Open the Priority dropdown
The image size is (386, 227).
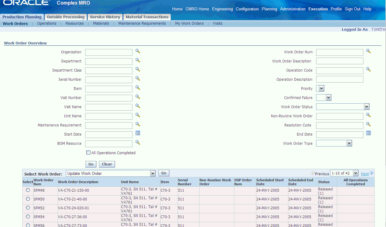[x=320, y=88]
